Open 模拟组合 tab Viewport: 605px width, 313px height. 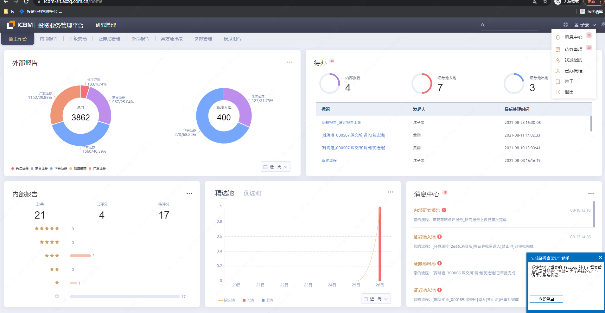pos(232,39)
